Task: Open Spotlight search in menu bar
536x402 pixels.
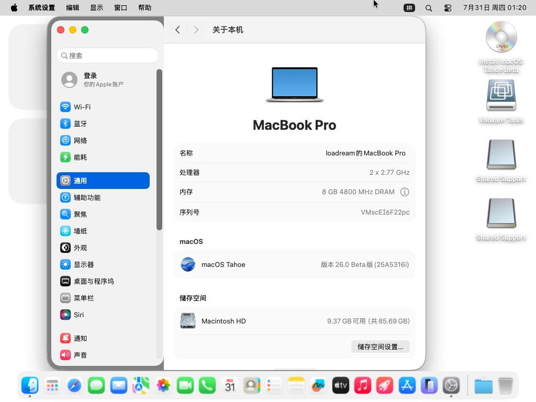Action: coord(429,8)
